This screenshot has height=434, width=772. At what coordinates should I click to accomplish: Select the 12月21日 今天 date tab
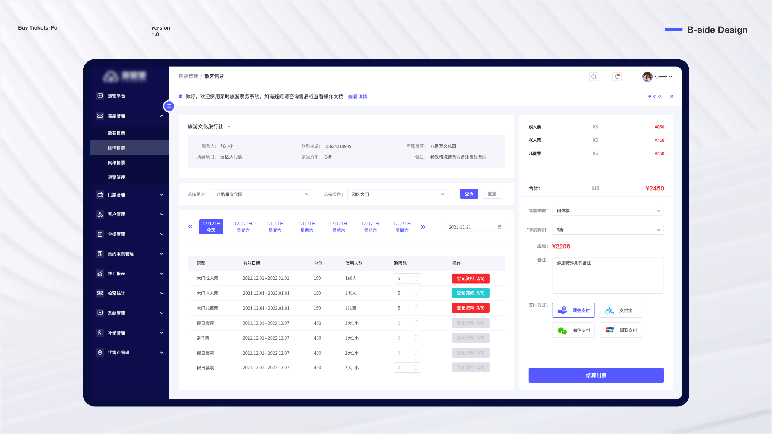coord(211,227)
